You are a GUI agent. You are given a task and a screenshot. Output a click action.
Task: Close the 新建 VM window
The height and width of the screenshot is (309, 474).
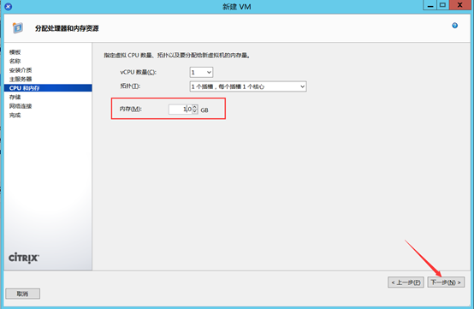[x=459, y=5]
